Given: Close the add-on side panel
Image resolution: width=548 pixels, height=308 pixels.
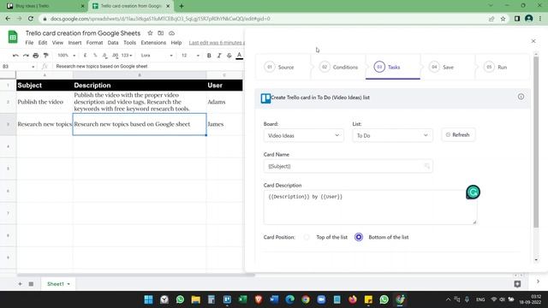Looking at the screenshot, I should click(x=533, y=41).
